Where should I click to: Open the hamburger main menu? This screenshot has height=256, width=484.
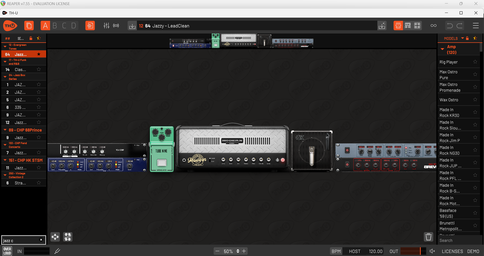coord(476,26)
